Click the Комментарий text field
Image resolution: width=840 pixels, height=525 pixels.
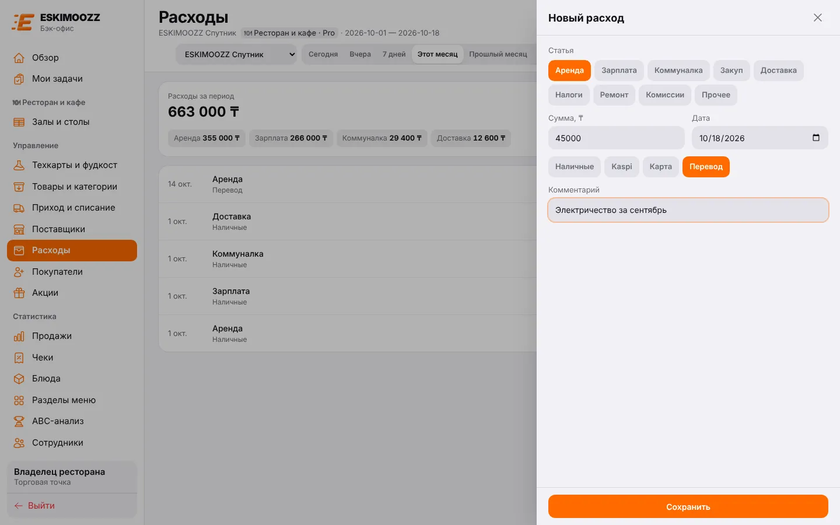(x=688, y=210)
